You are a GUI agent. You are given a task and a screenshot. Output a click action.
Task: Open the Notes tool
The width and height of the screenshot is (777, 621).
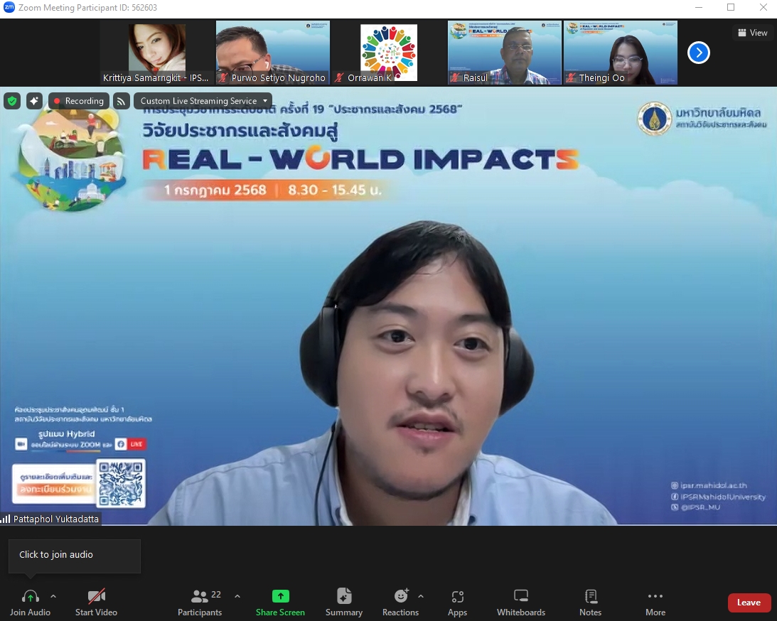click(590, 603)
